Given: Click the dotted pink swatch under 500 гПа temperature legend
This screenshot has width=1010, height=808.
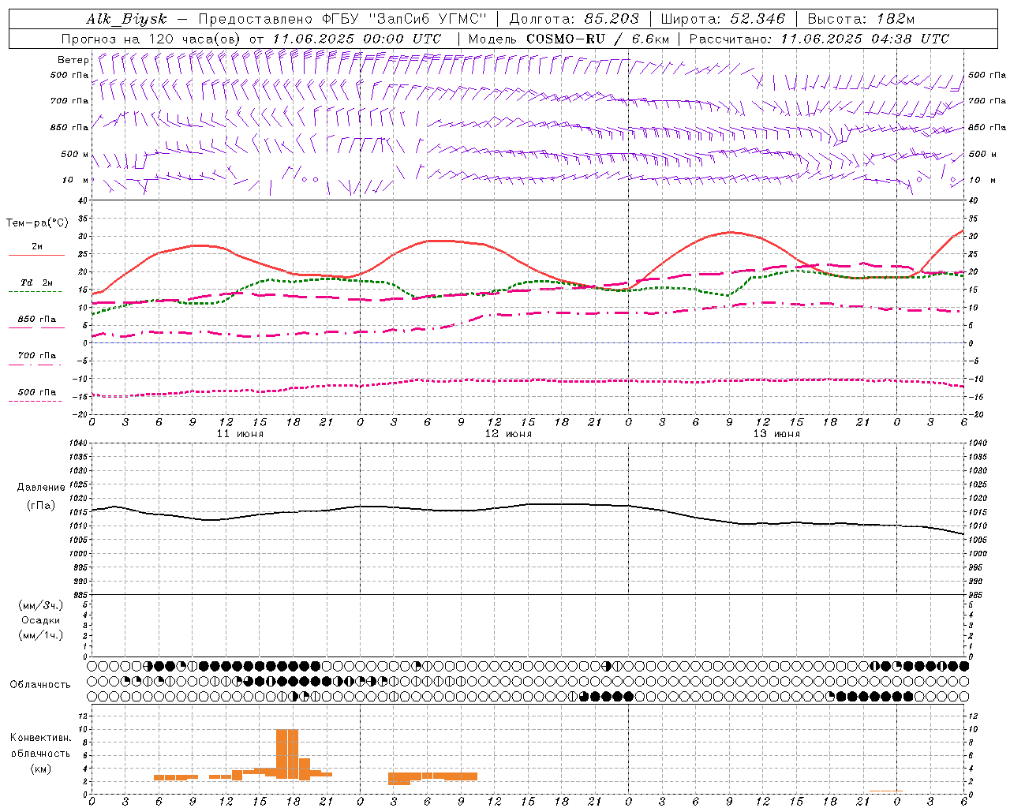Looking at the screenshot, I should pos(35,401).
